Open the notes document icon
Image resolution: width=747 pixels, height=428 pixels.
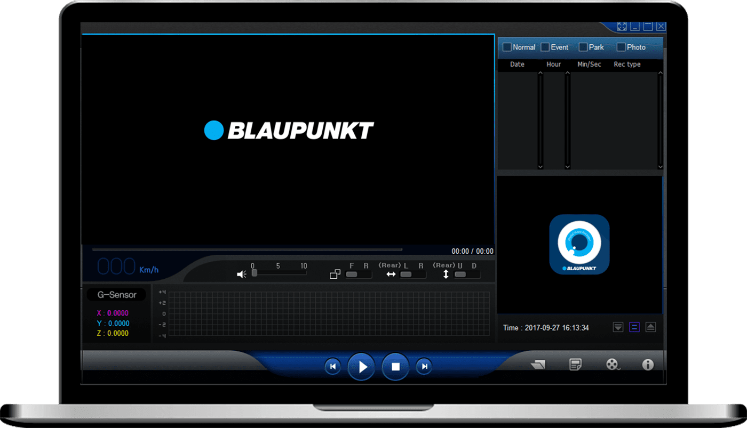(x=575, y=365)
